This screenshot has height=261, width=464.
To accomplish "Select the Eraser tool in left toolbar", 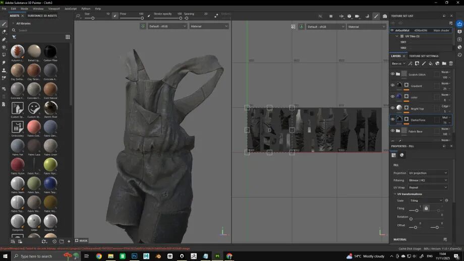I will tap(4, 31).
